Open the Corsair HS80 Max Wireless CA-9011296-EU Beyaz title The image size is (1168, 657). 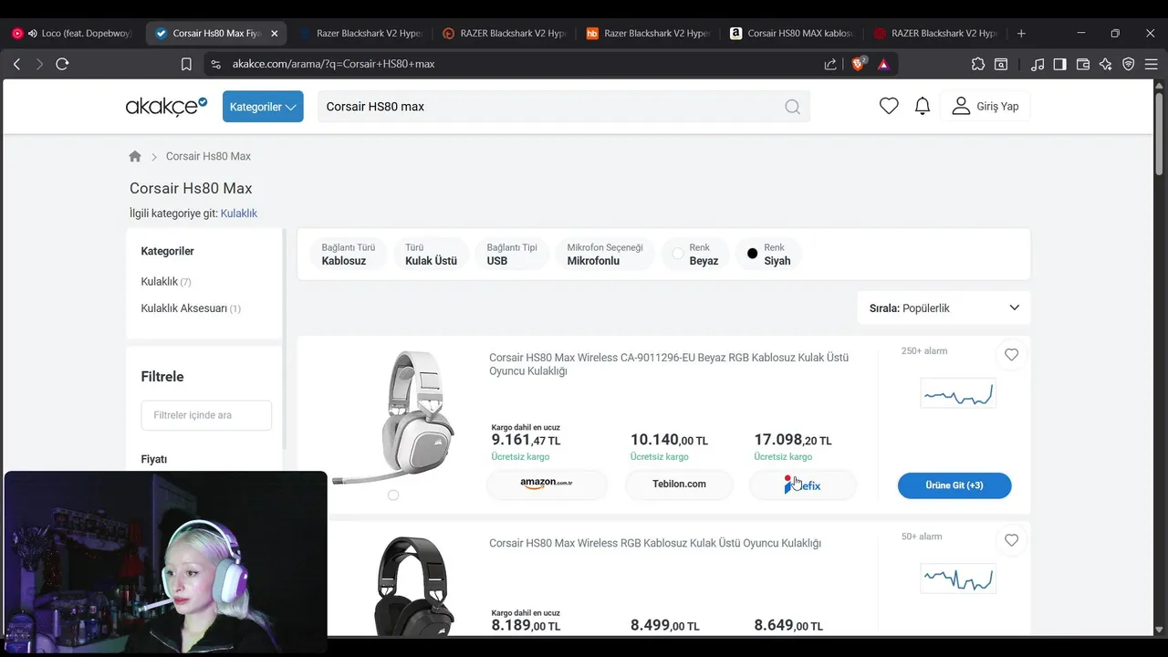click(x=669, y=364)
